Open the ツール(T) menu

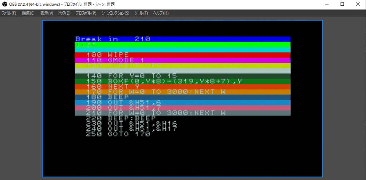(x=141, y=13)
